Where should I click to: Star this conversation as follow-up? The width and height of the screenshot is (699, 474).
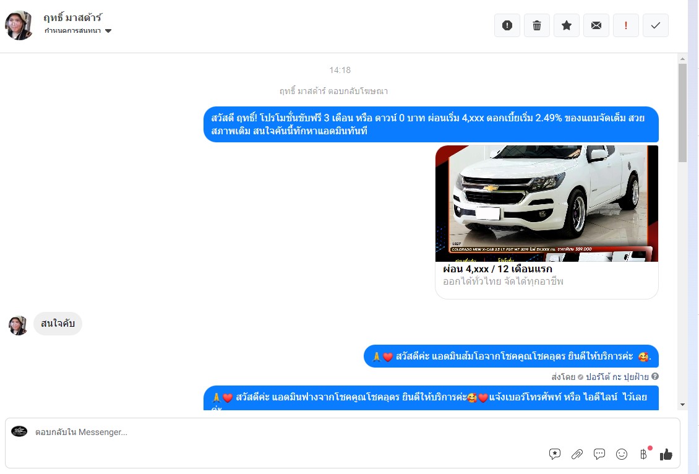[567, 25]
